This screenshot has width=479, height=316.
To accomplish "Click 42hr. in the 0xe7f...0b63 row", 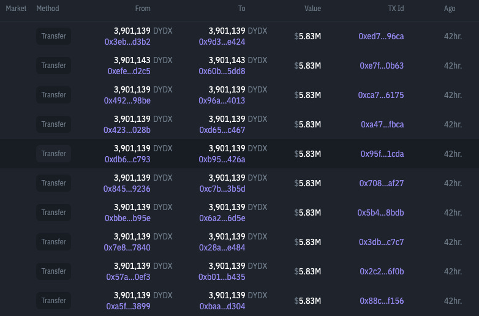I will [453, 66].
